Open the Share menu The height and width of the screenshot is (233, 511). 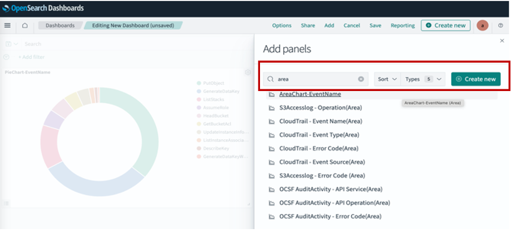click(308, 25)
